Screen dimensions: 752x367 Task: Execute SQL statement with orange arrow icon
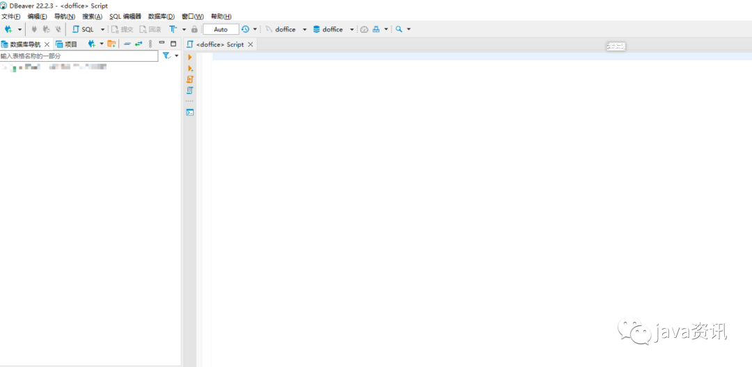(190, 57)
